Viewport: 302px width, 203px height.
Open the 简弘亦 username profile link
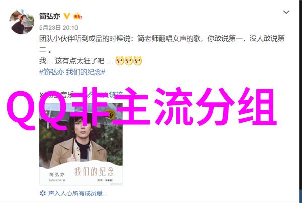click(x=50, y=16)
